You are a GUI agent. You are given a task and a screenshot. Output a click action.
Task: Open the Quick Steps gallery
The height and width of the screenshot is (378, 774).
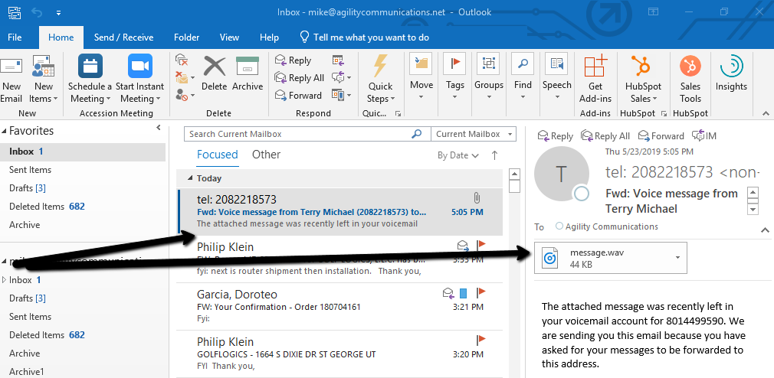tap(381, 79)
